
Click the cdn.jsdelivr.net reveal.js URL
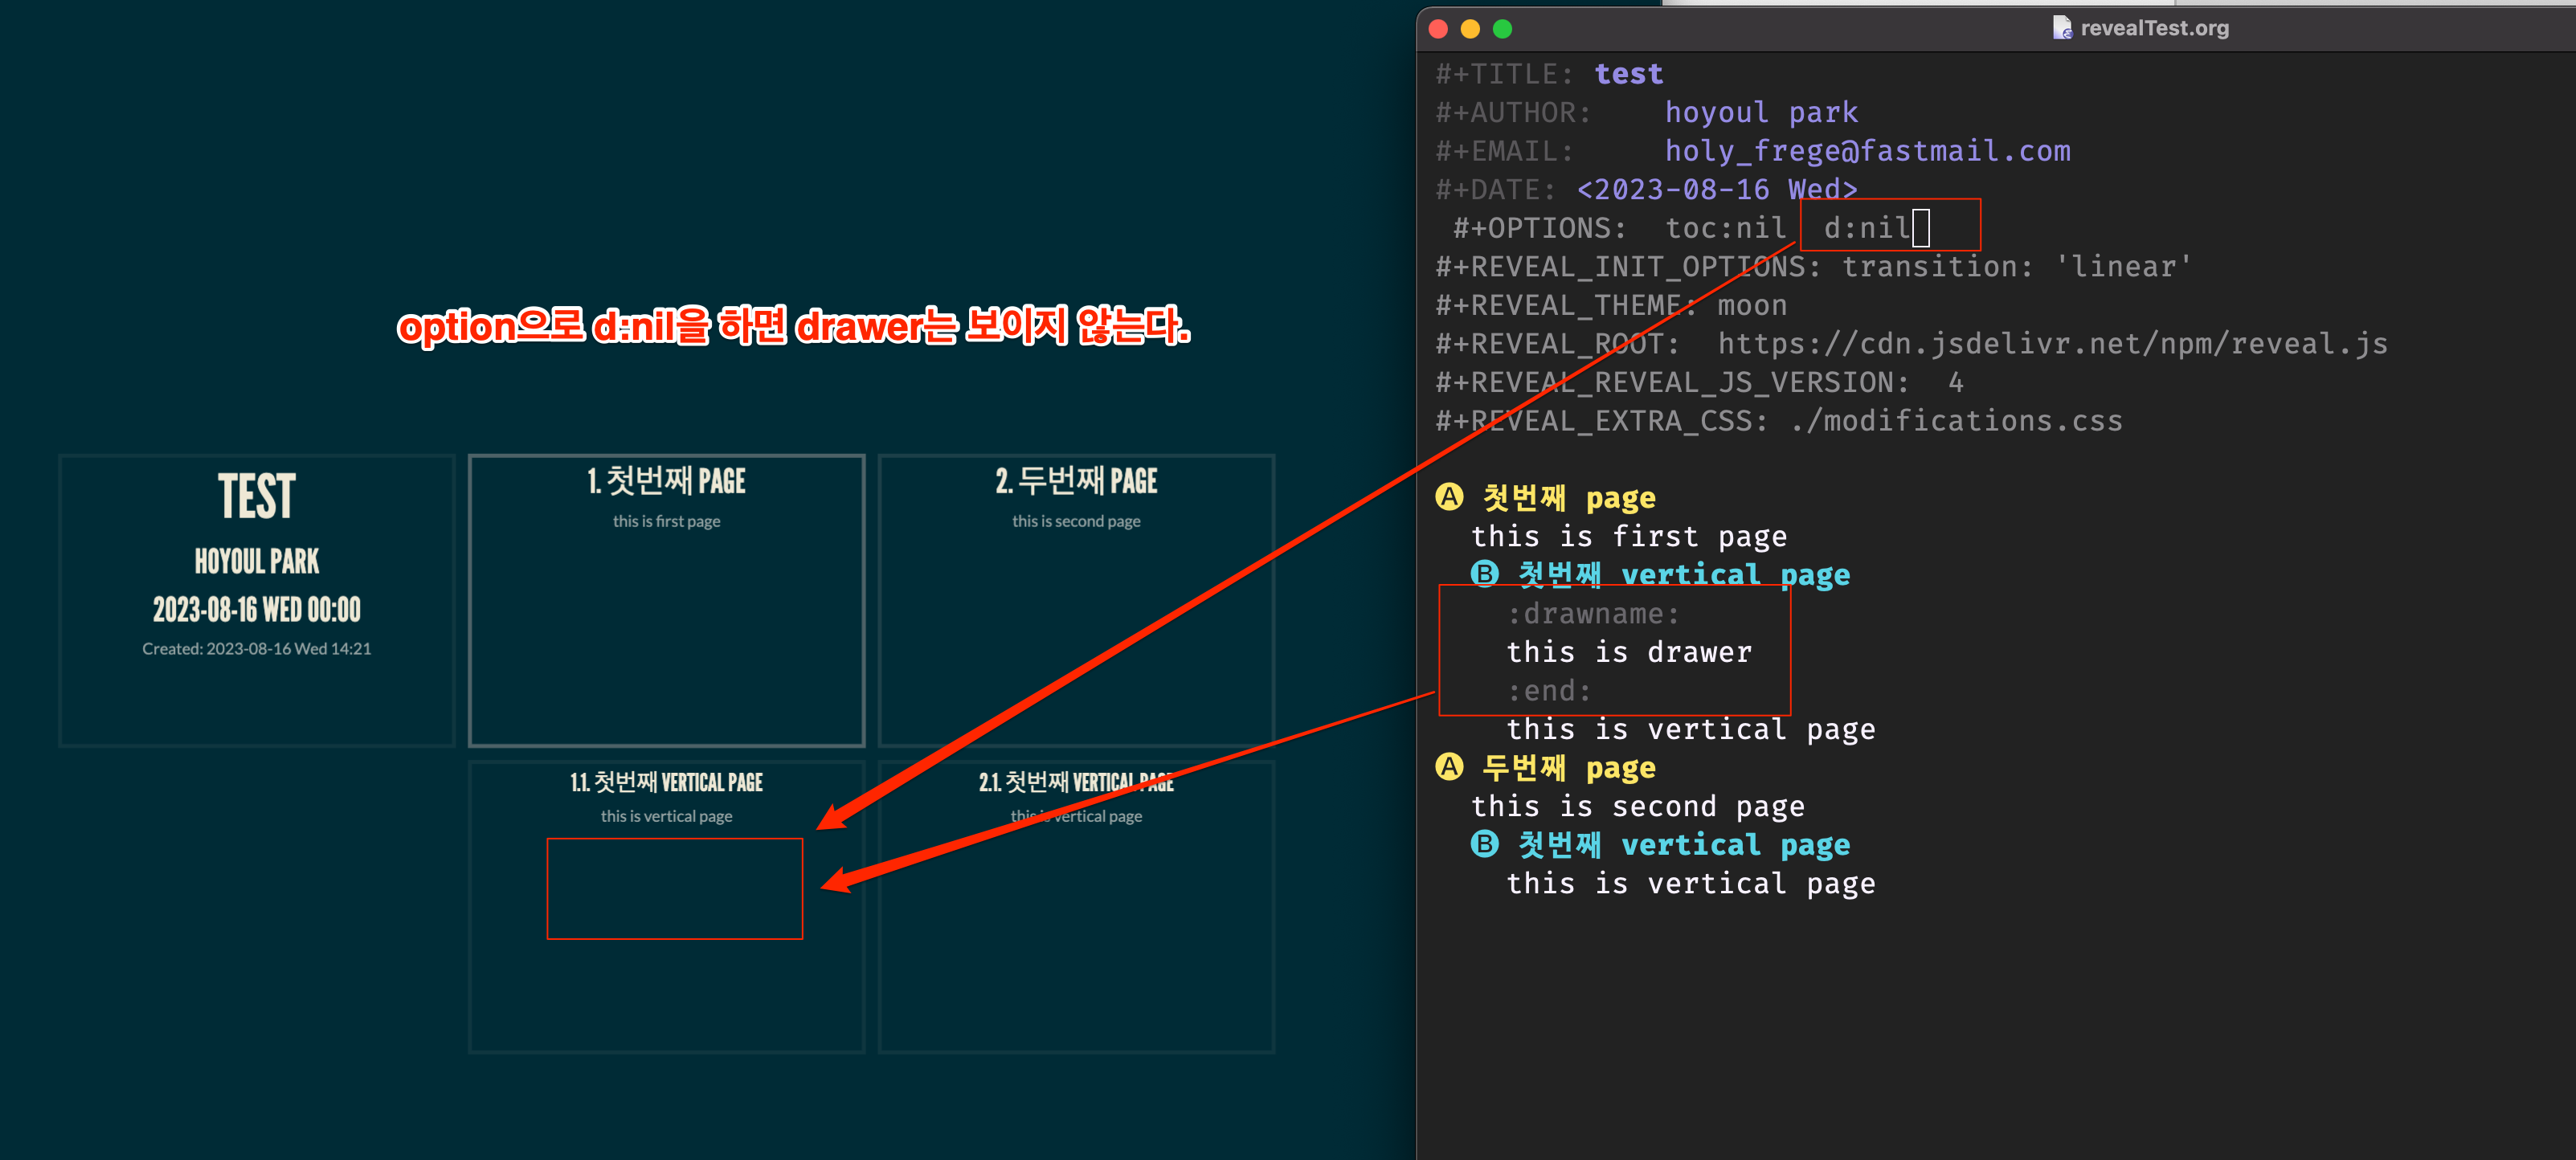coord(2052,343)
